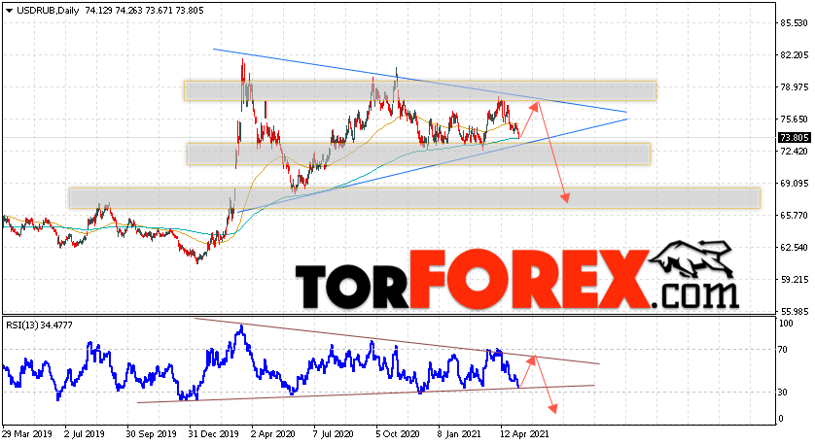Select price level 62.540 on the scale
815x445 pixels.
click(795, 247)
